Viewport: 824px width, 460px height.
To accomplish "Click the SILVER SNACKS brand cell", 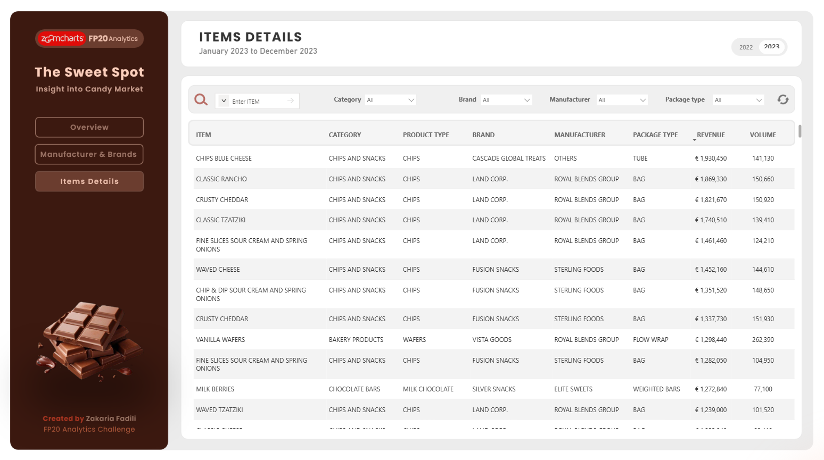I will (494, 389).
